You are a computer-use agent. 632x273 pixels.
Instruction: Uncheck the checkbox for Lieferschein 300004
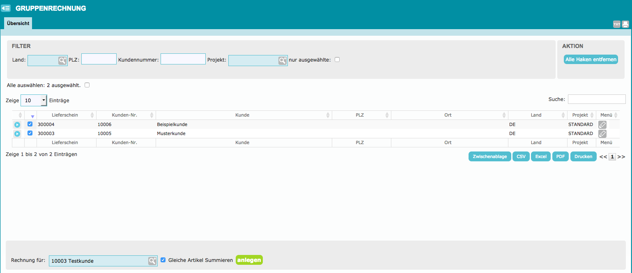coord(30,124)
